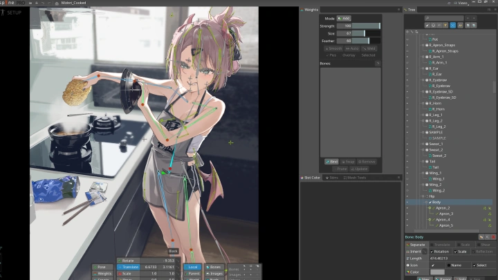This screenshot has width=498, height=280.
Task: Toggle bone Name display checkbox
Action: [x=449, y=265]
